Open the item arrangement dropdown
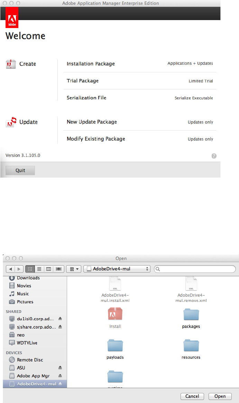The height and width of the screenshot is (403, 239). pos(74,269)
